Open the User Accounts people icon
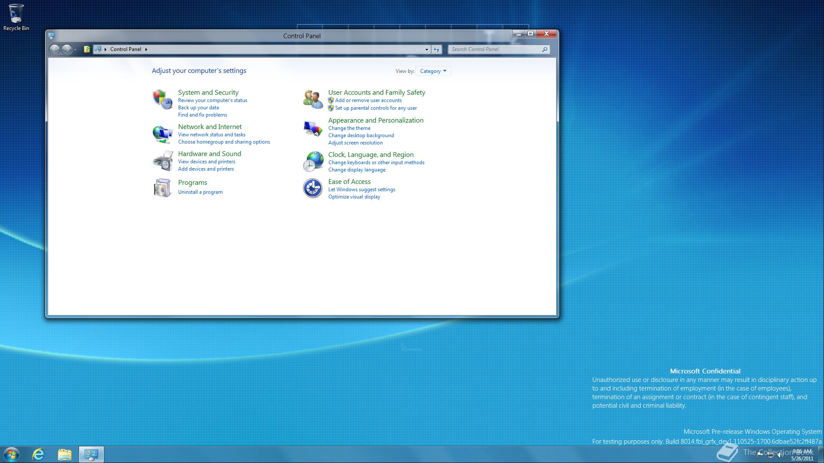The image size is (824, 463). pyautogui.click(x=313, y=99)
